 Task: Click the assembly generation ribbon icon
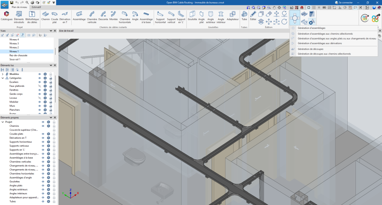pyautogui.click(x=295, y=18)
